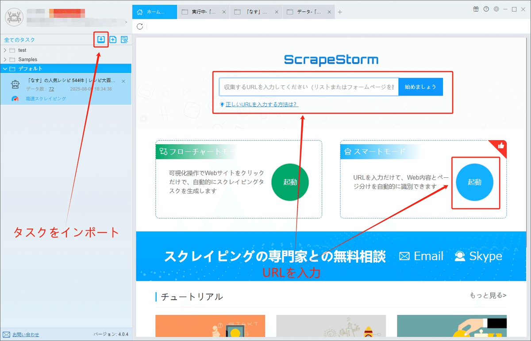531x341 pixels.
Task: Select the Samples folder row
Action: pos(66,59)
